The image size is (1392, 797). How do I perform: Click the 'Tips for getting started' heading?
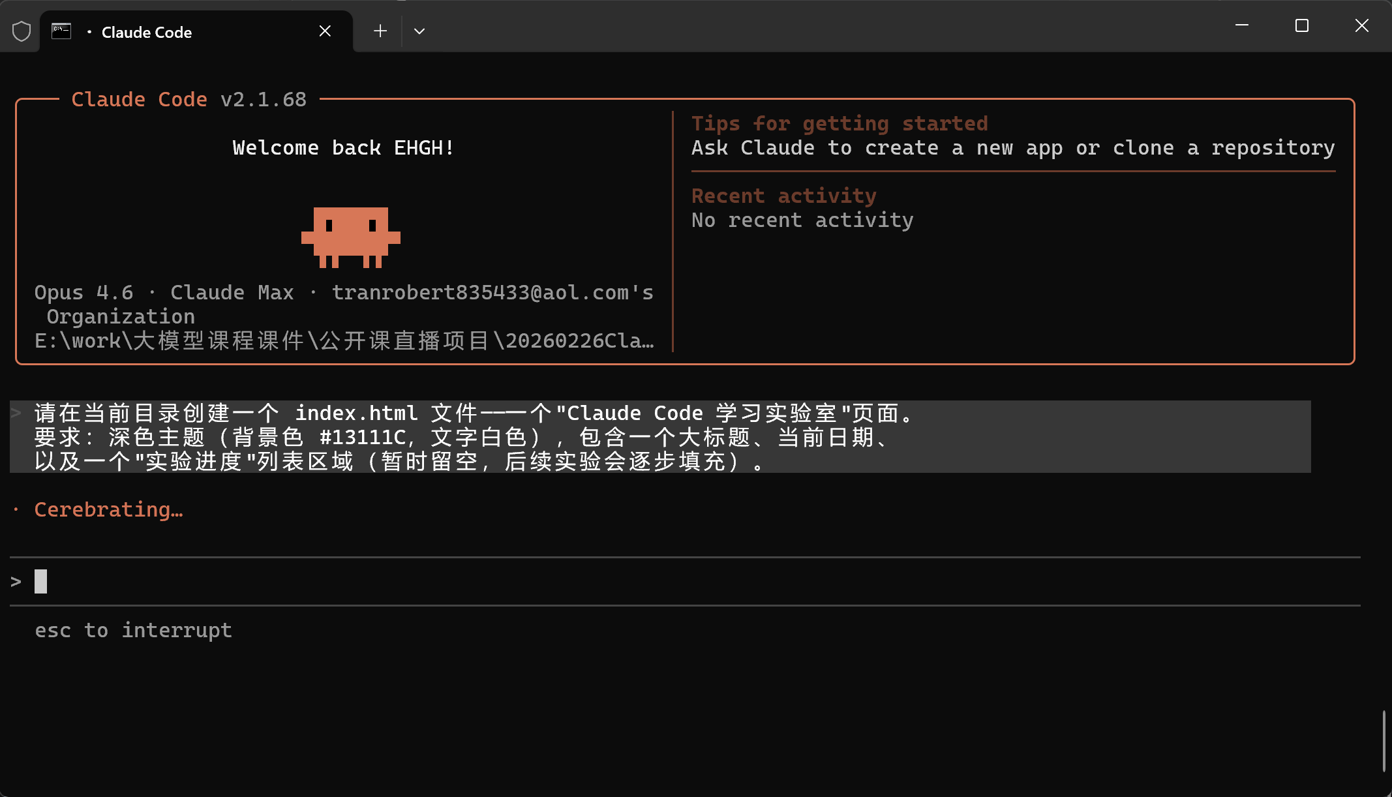(840, 123)
